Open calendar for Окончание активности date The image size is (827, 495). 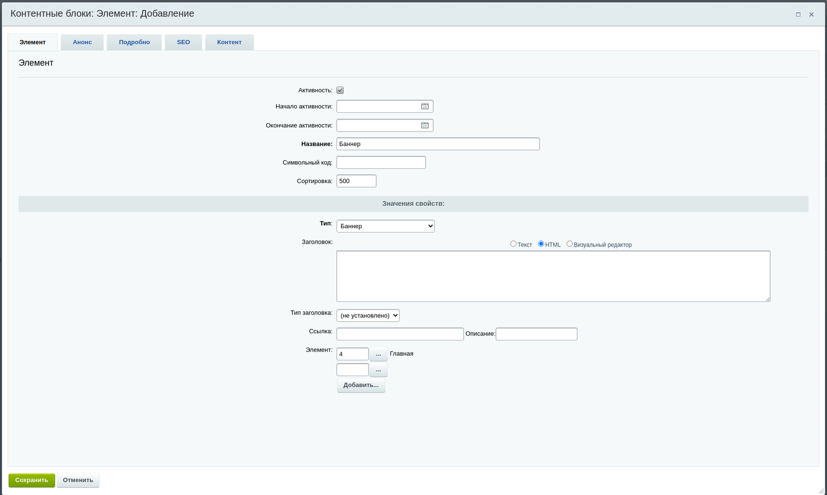coord(424,125)
